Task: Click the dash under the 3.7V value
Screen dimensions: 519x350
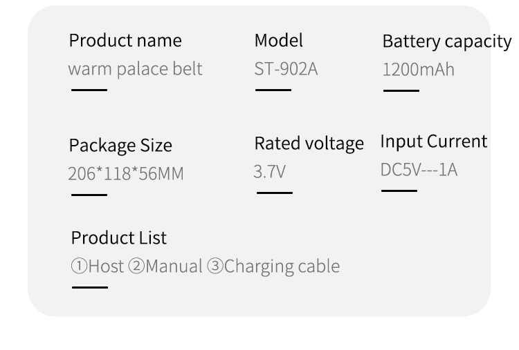Action: click(274, 193)
